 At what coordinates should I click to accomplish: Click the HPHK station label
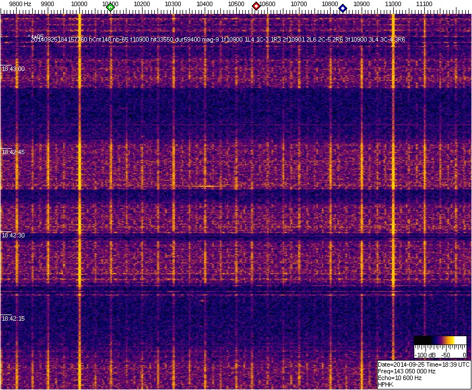coord(385,384)
